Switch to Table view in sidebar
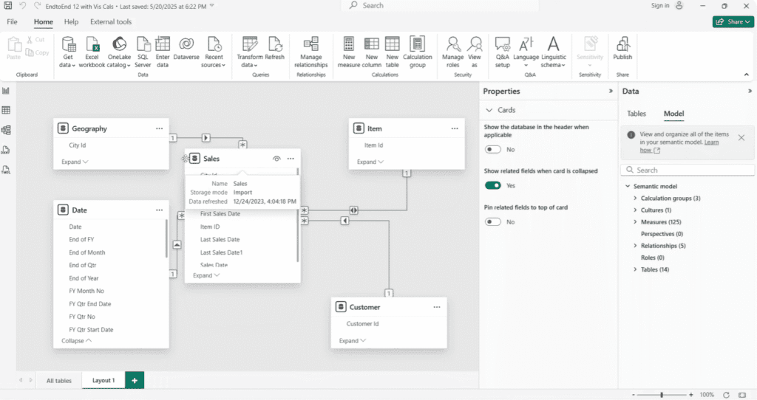The height and width of the screenshot is (400, 757). [6, 111]
